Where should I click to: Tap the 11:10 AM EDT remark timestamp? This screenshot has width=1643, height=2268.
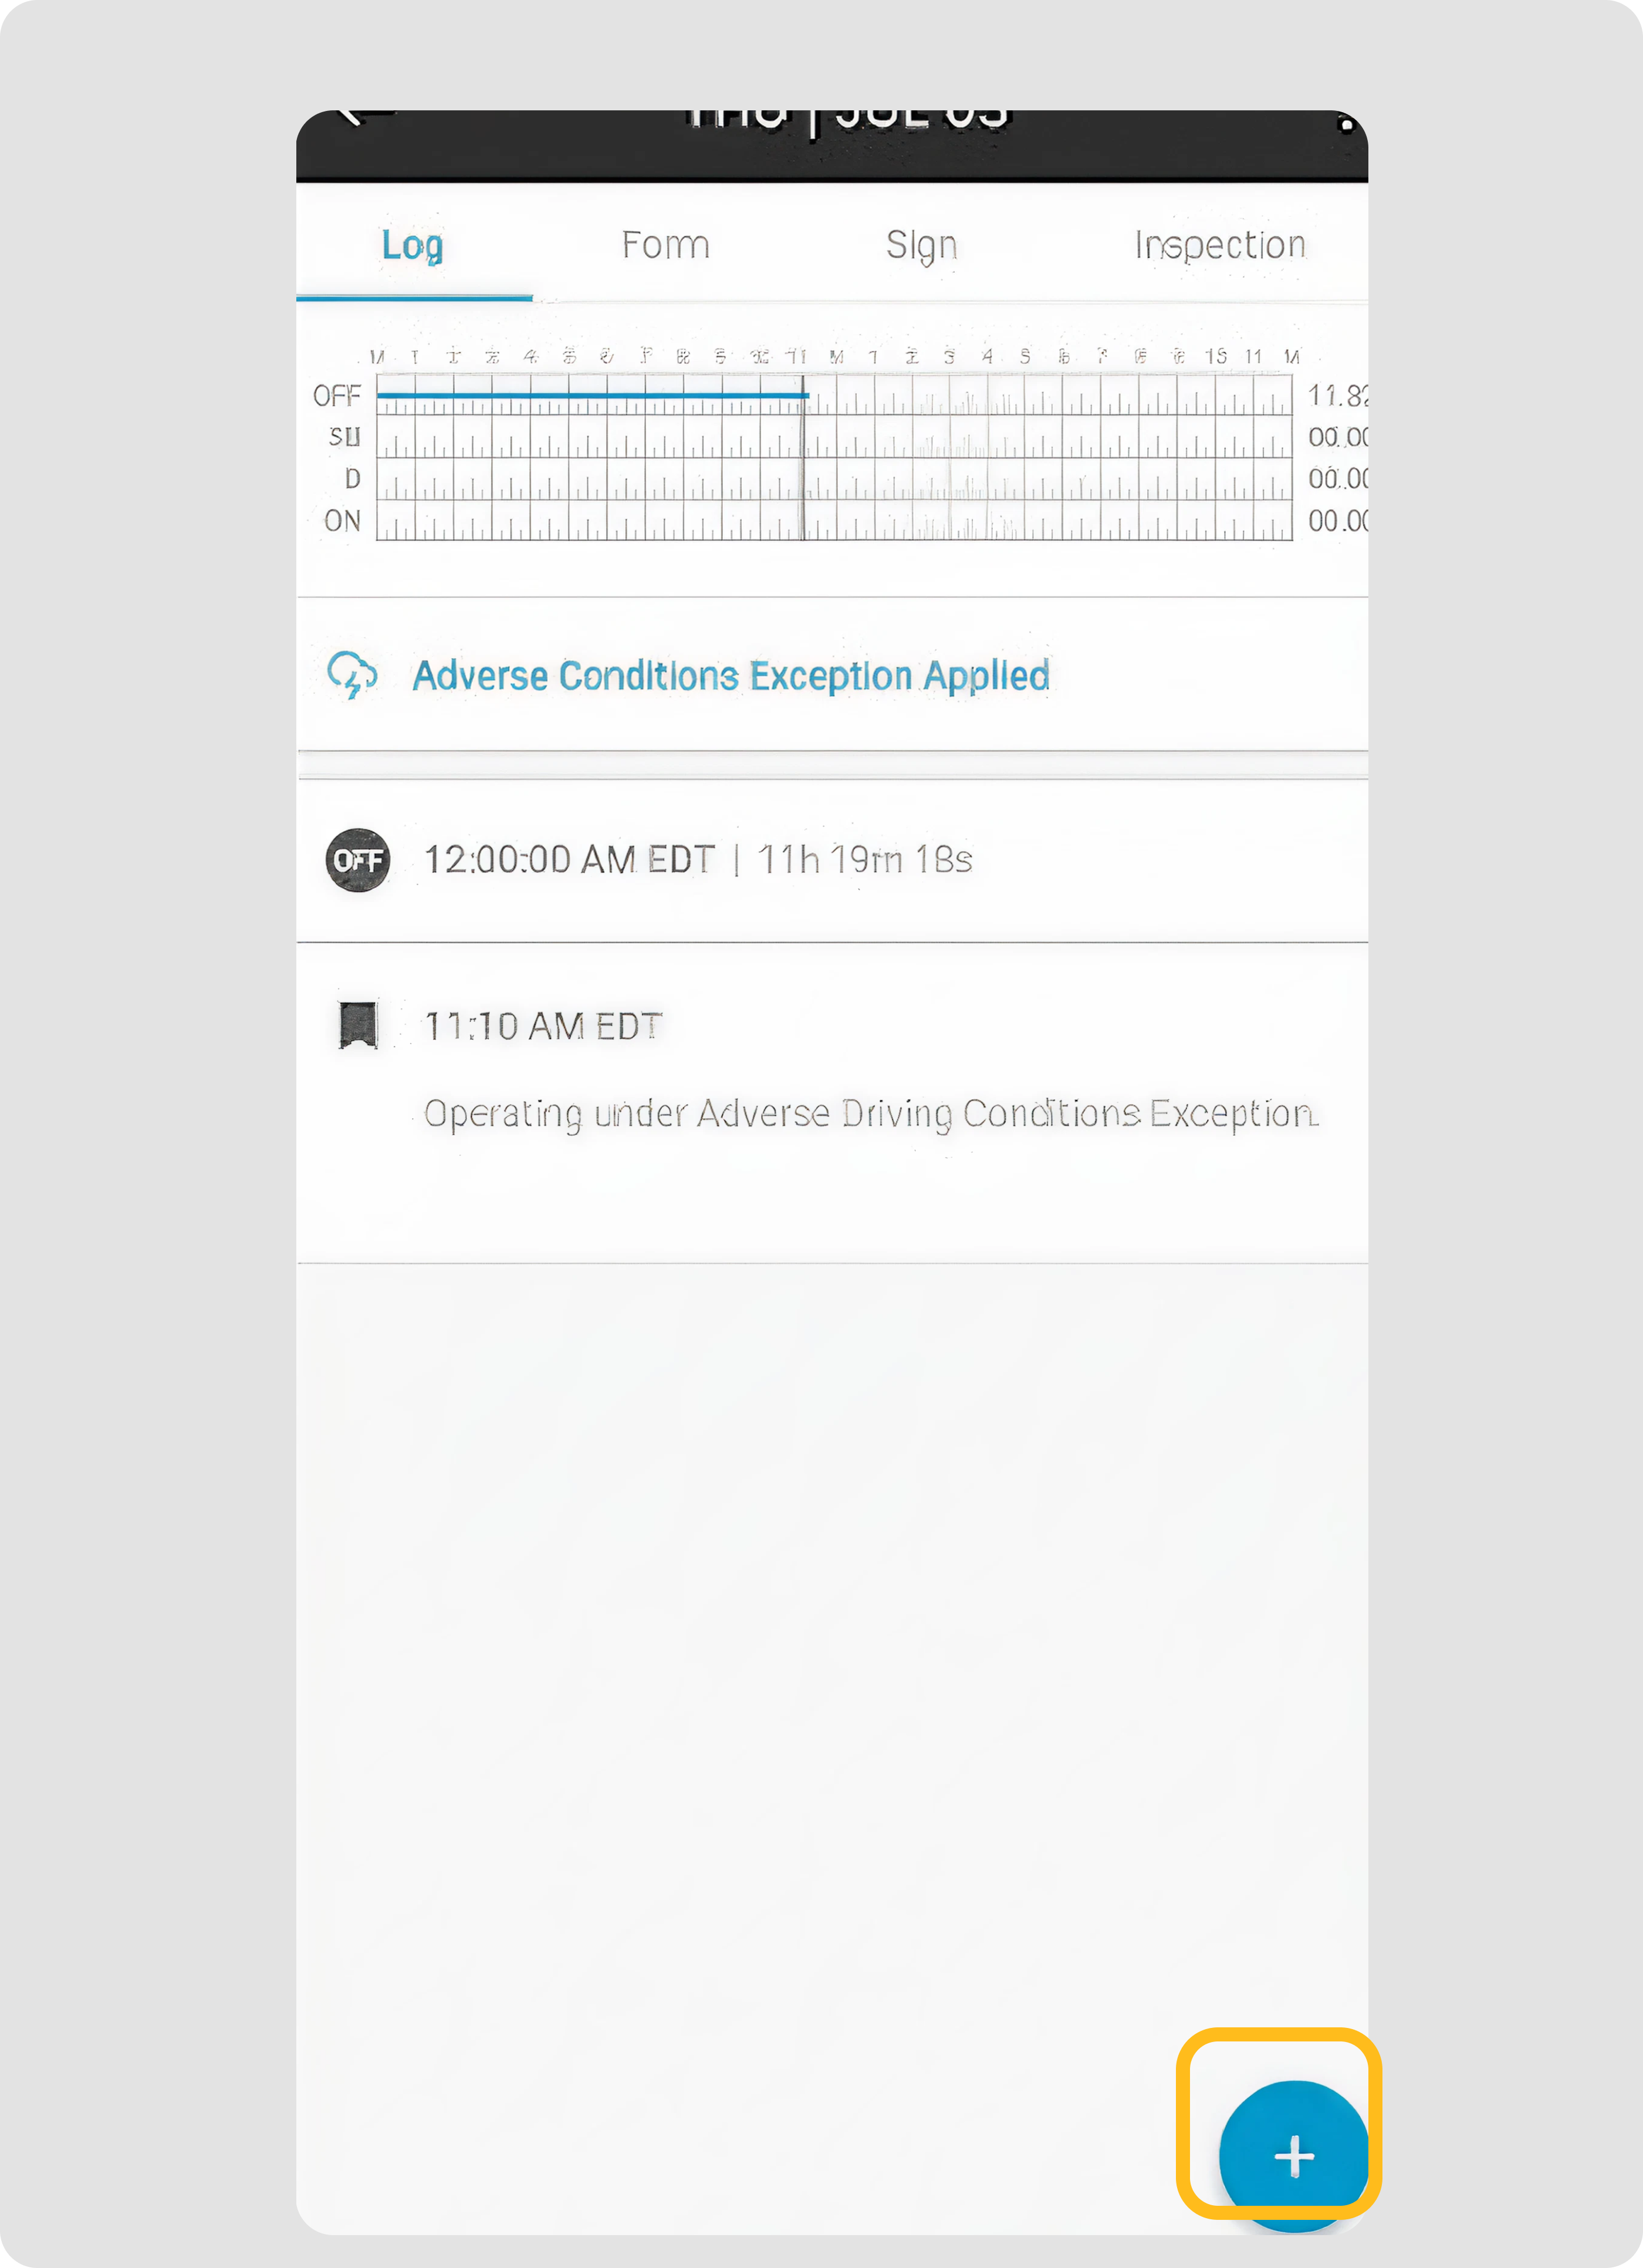tap(543, 1026)
